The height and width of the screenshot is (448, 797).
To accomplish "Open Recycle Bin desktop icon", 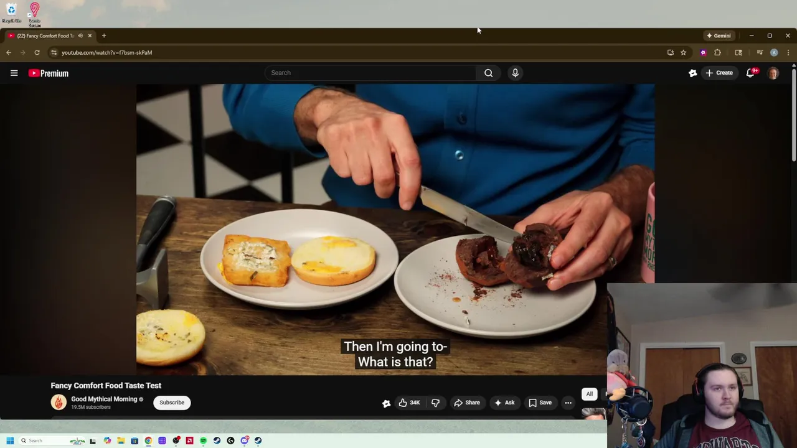I will point(11,12).
